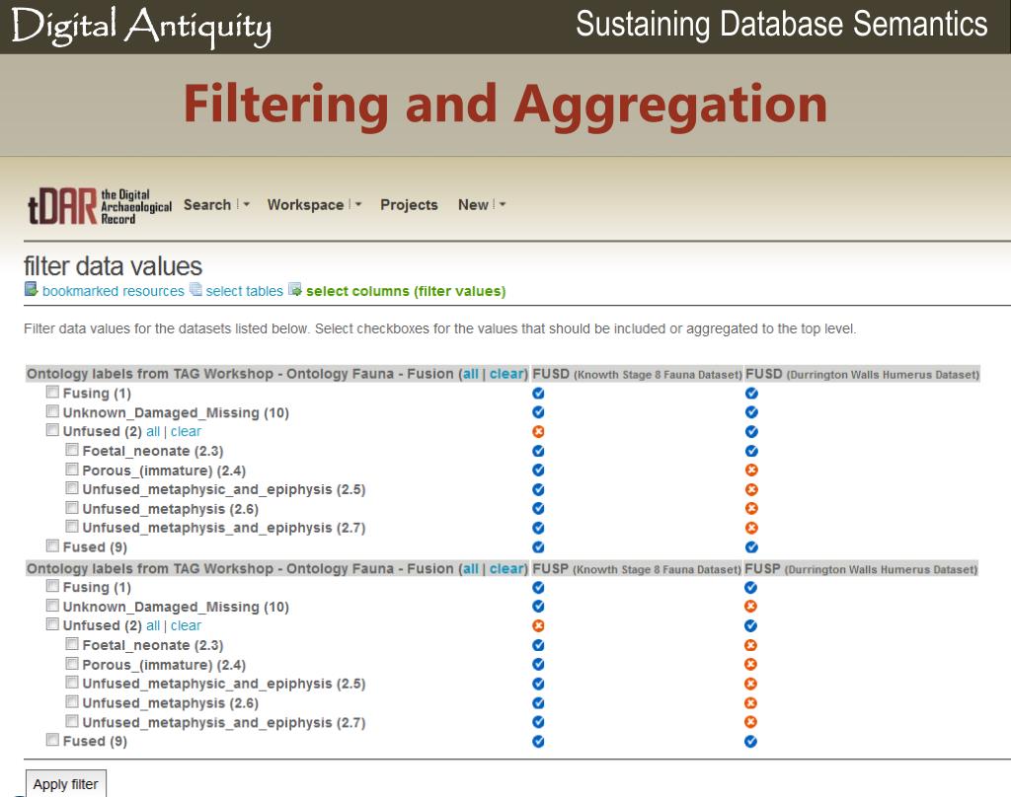Click 'clear' beside Unfused (2) in FUSP section
The image size is (1011, 797).
coord(186,625)
